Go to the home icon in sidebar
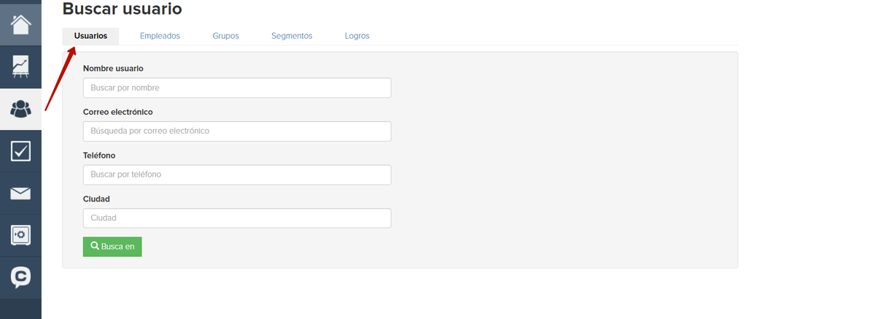The width and height of the screenshot is (875, 319). pos(20,24)
